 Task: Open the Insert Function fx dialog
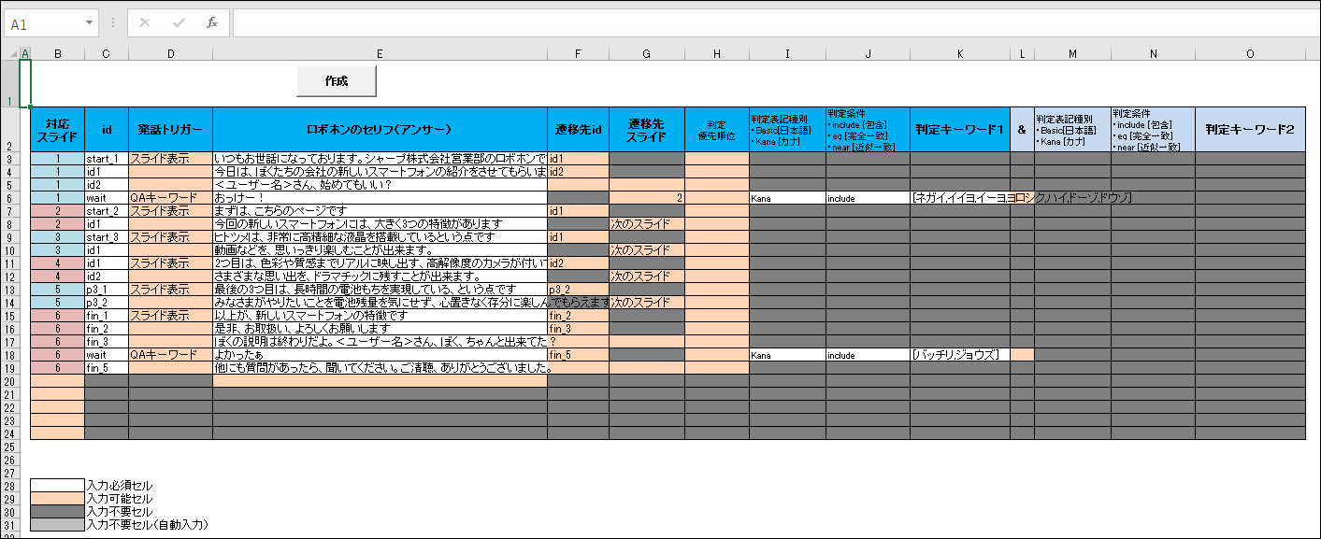pos(212,22)
